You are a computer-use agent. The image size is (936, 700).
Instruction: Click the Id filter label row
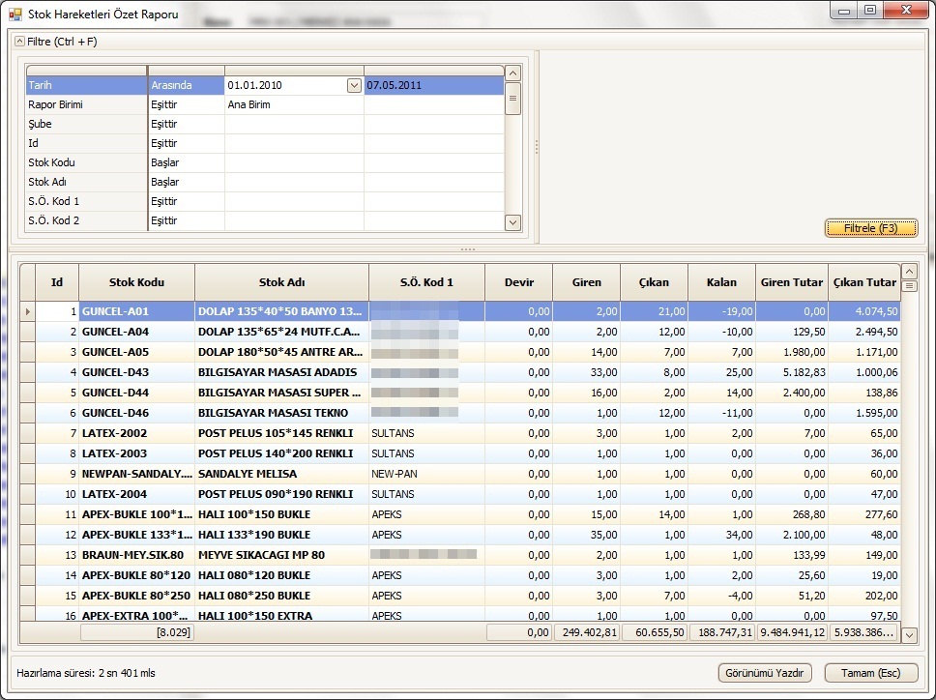pyautogui.click(x=87, y=143)
